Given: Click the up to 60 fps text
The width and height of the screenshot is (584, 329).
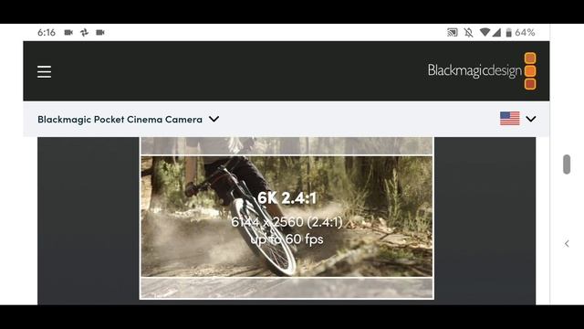Looking at the screenshot, I should pyautogui.click(x=287, y=239).
